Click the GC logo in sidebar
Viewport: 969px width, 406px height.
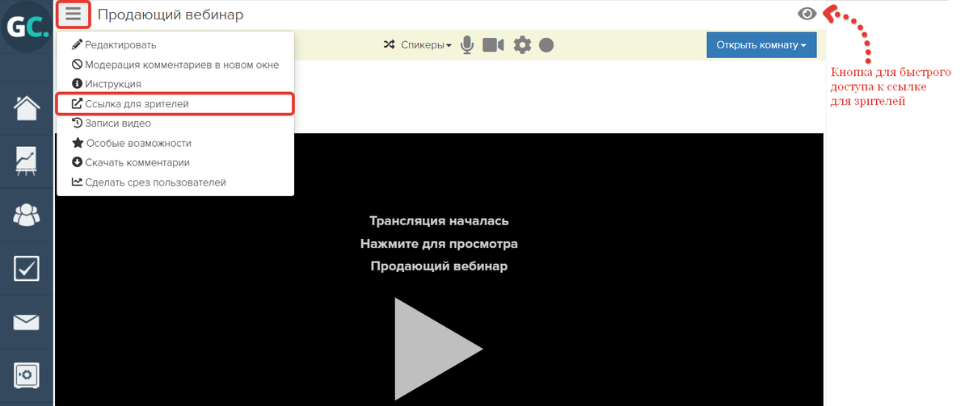coord(27,27)
